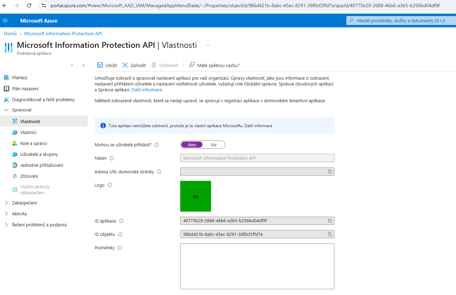The image size is (456, 295).
Task: Expand the Zabezpečení section
Action: [x=7, y=203]
